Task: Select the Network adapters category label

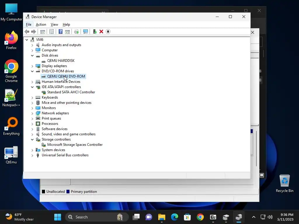Action: pyautogui.click(x=55, y=113)
